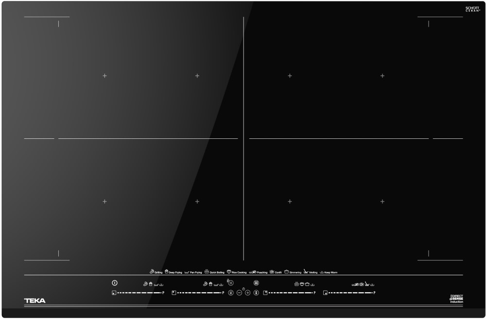Choose Poaching above the front-right zone slider

coord(355,285)
